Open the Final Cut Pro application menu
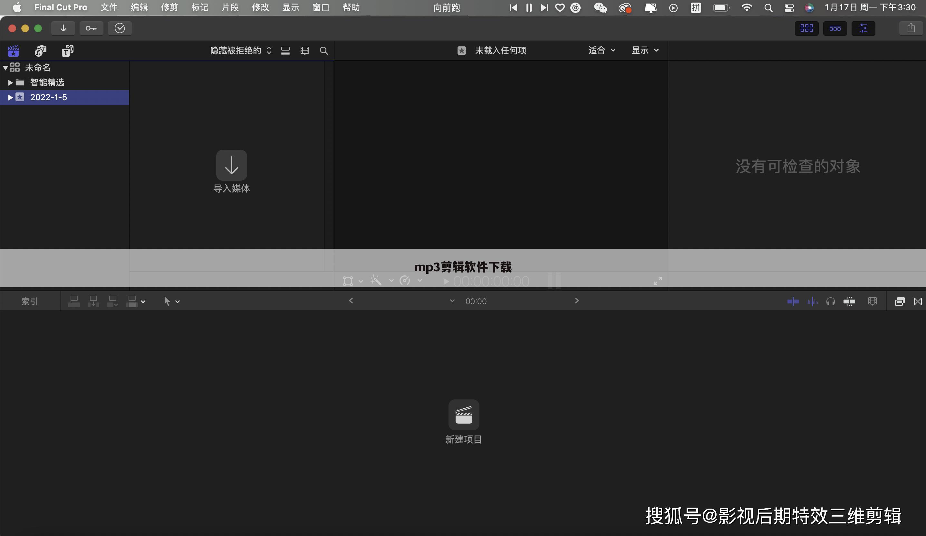 point(61,7)
